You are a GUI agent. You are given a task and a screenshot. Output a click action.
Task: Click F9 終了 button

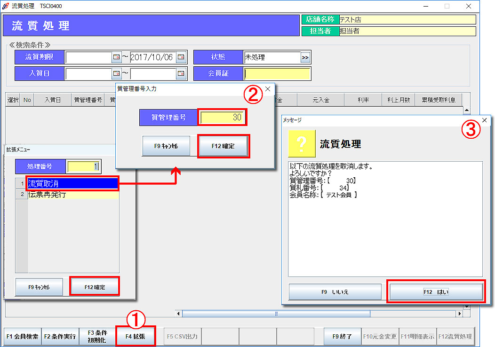[342, 337]
